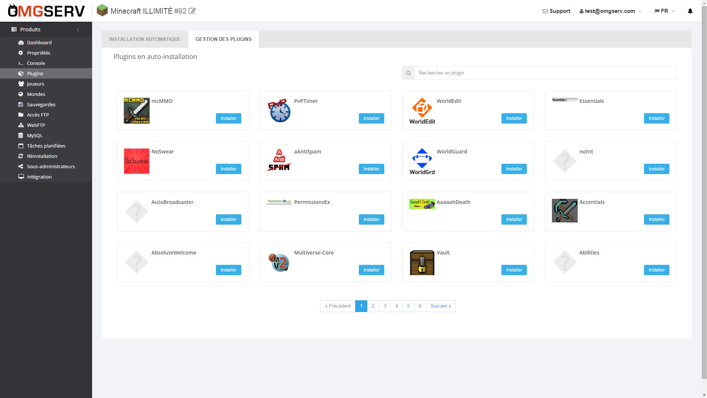Install the mcMMO plugin
Viewport: 707px width, 398px height.
(x=228, y=118)
